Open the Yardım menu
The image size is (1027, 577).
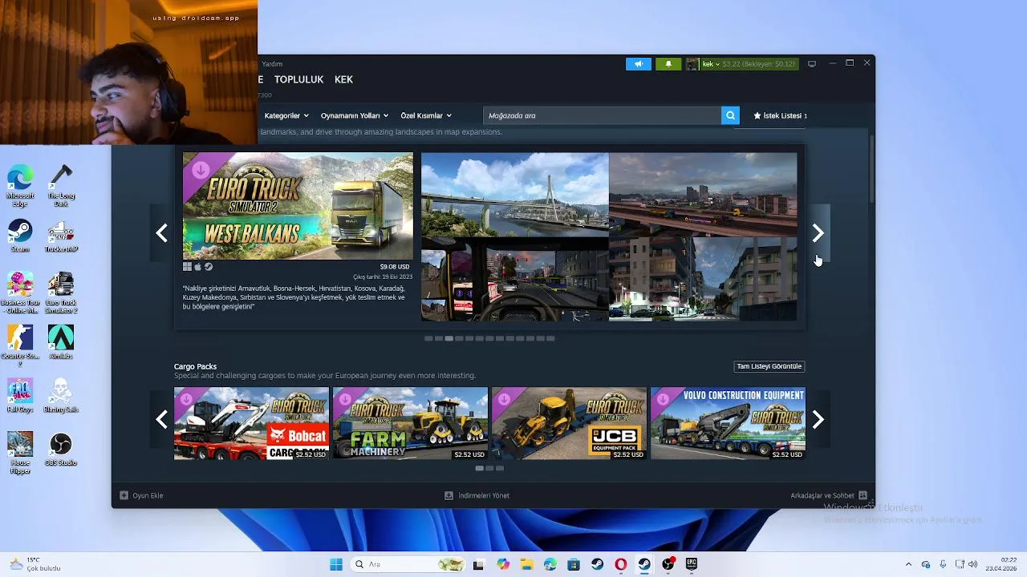pos(272,64)
